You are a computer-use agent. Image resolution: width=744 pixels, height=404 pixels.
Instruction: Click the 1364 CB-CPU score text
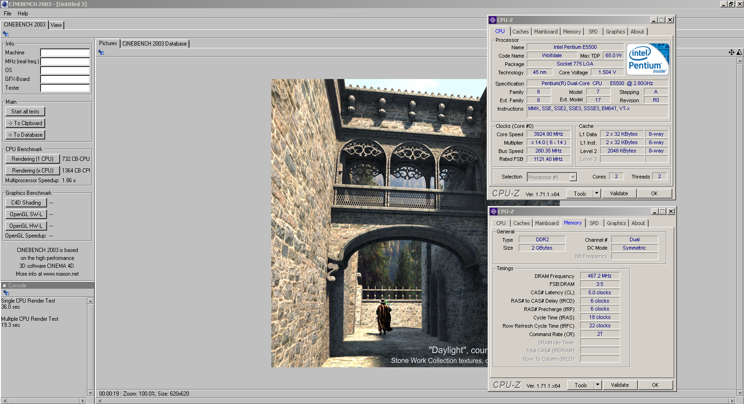76,171
